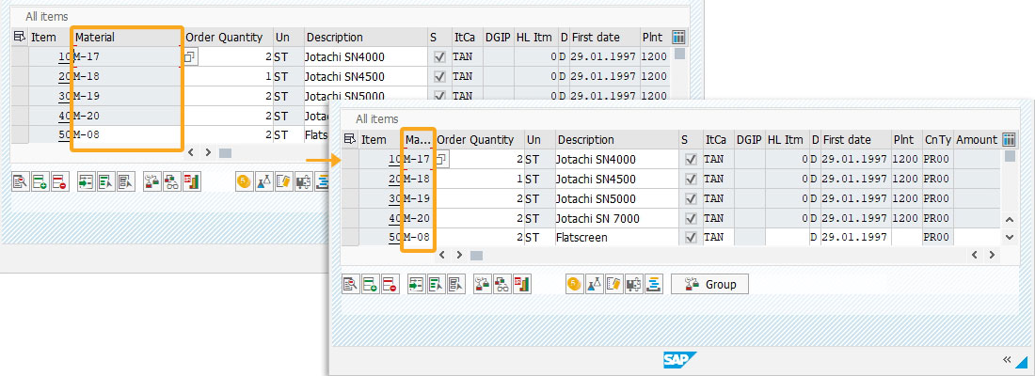Screen dimensions: 1035x376
Task: Click delete row icon with red minus in front window
Action: (x=390, y=284)
